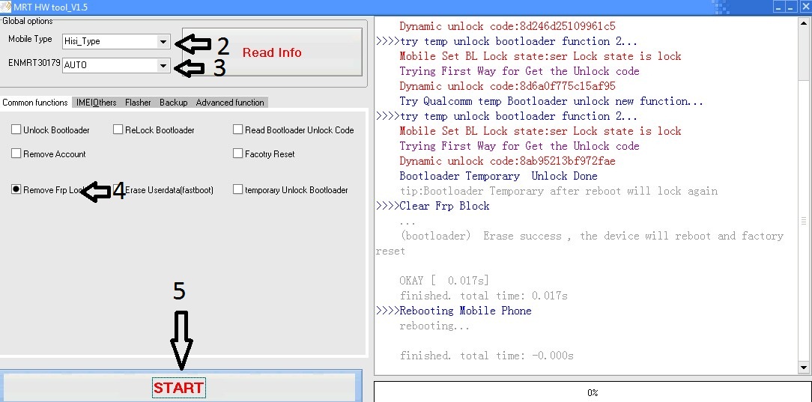Click the 'Global options' group label

(28, 21)
